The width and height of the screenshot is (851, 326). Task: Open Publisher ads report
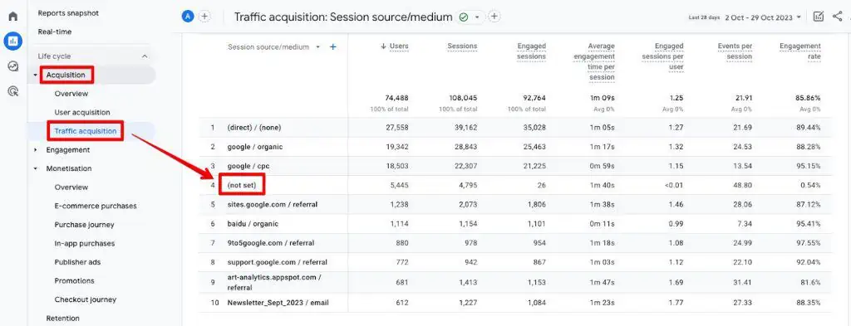click(77, 262)
